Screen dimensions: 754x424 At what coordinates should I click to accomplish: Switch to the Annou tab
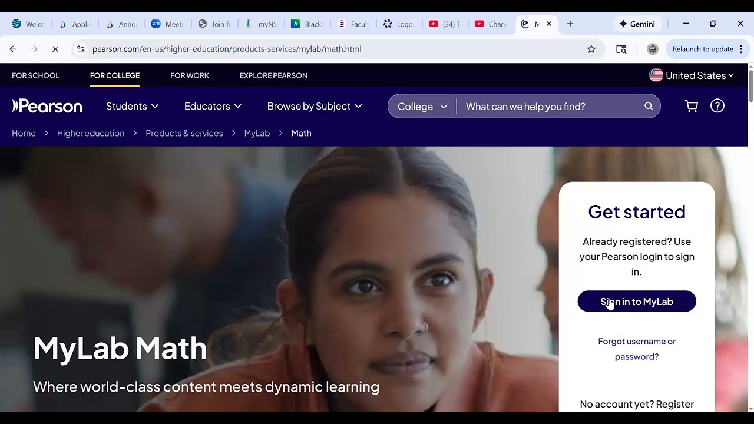[x=121, y=24]
